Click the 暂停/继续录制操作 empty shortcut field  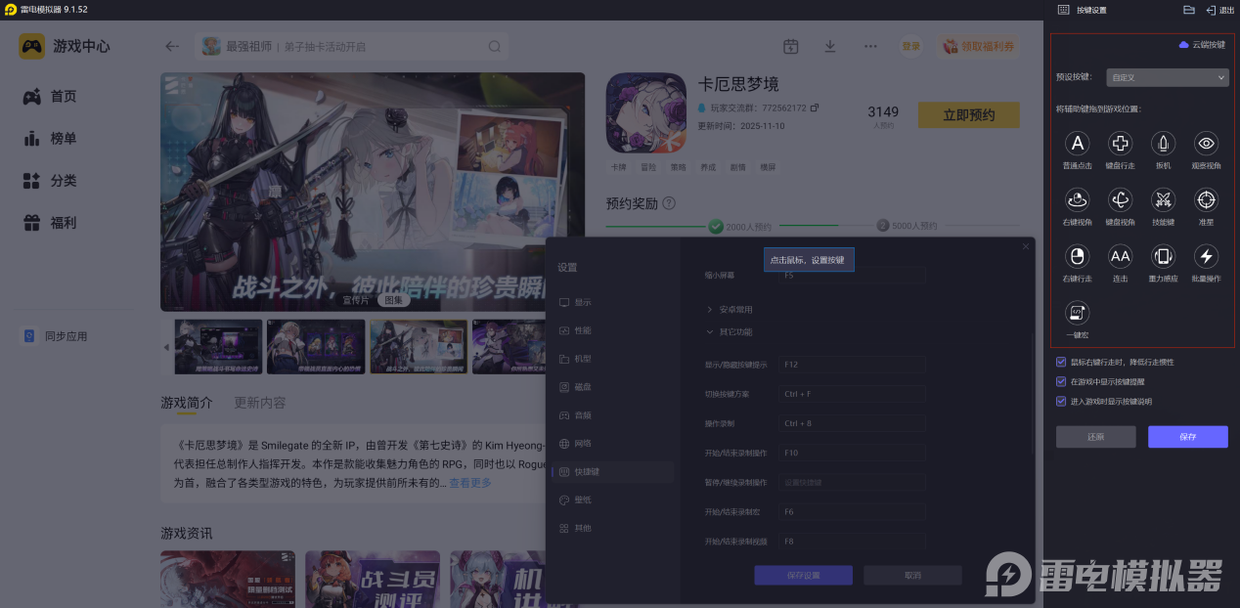(852, 482)
